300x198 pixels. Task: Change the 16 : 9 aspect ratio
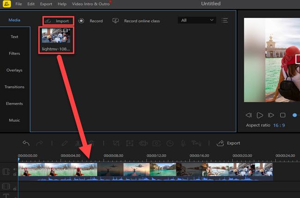tap(279, 125)
